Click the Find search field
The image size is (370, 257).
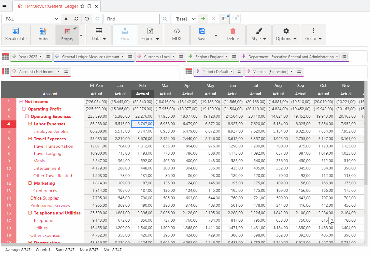point(132,19)
